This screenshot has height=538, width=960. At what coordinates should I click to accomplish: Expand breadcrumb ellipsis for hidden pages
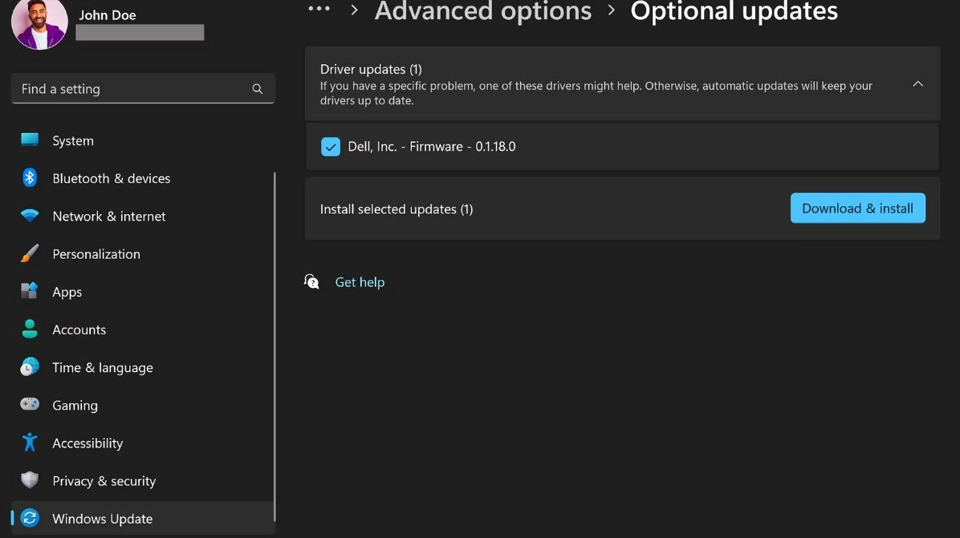point(319,10)
